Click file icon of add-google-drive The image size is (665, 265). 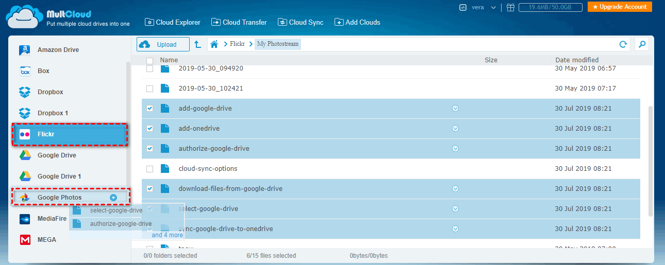tap(164, 109)
